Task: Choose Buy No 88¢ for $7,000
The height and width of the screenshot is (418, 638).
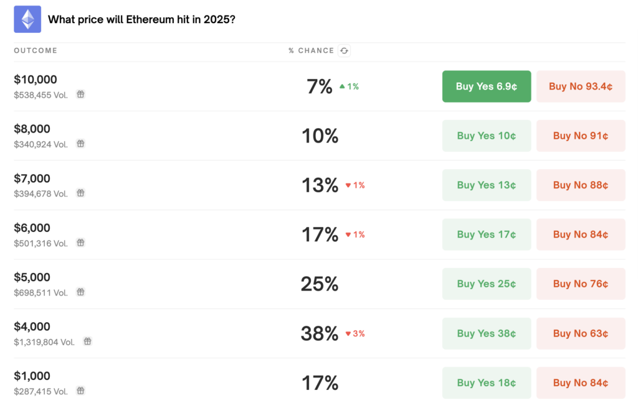Action: click(580, 185)
